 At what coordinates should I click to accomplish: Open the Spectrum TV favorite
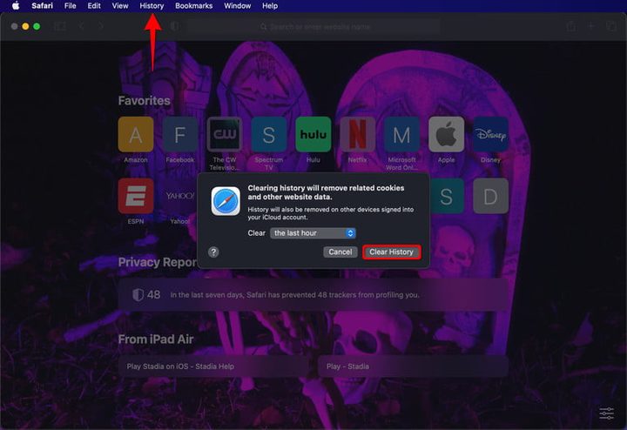[x=269, y=134]
